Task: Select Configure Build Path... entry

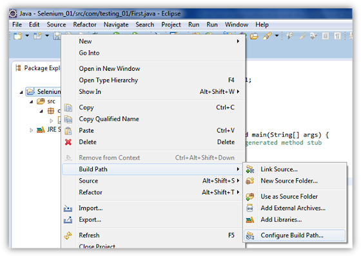Action: (295, 235)
